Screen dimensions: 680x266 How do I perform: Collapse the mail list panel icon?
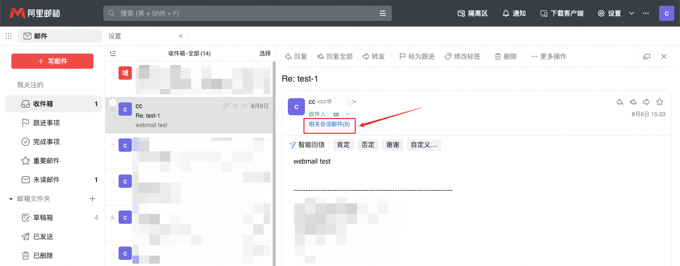(113, 54)
